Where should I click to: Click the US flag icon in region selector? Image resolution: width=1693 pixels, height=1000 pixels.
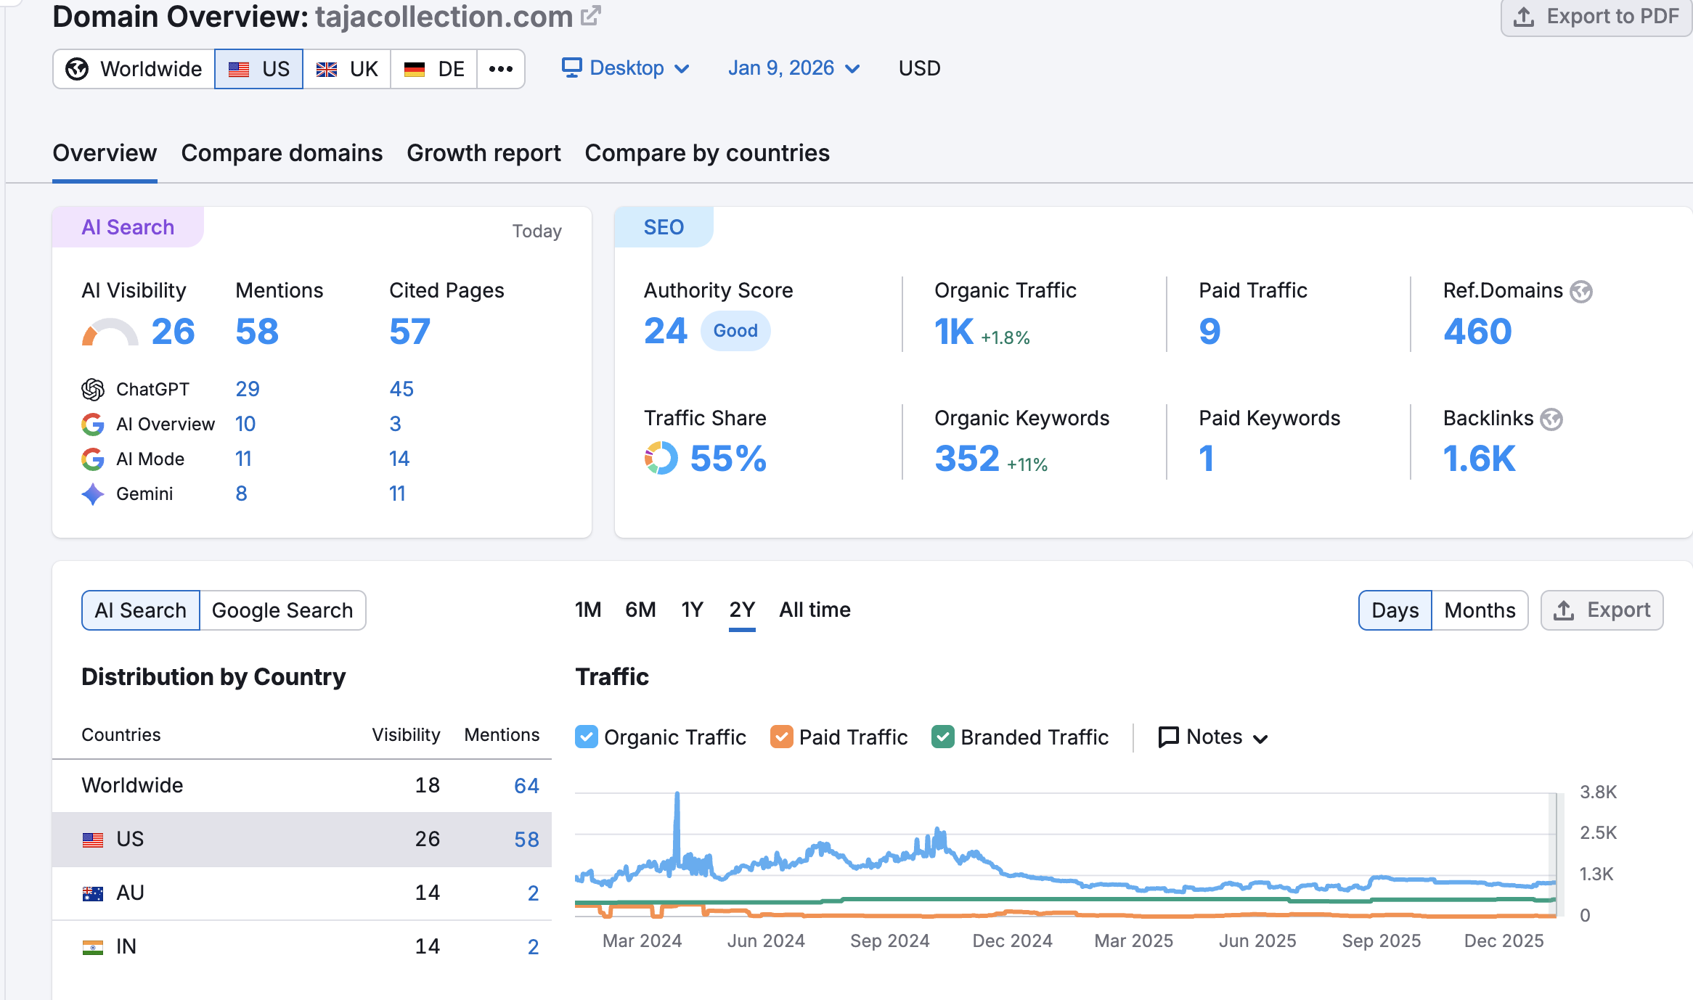pyautogui.click(x=239, y=69)
